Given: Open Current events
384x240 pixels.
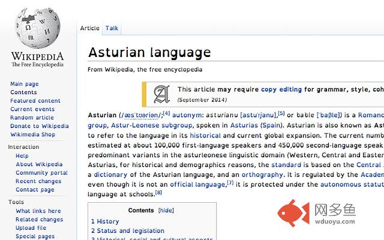Looking at the screenshot, I should (32, 109).
